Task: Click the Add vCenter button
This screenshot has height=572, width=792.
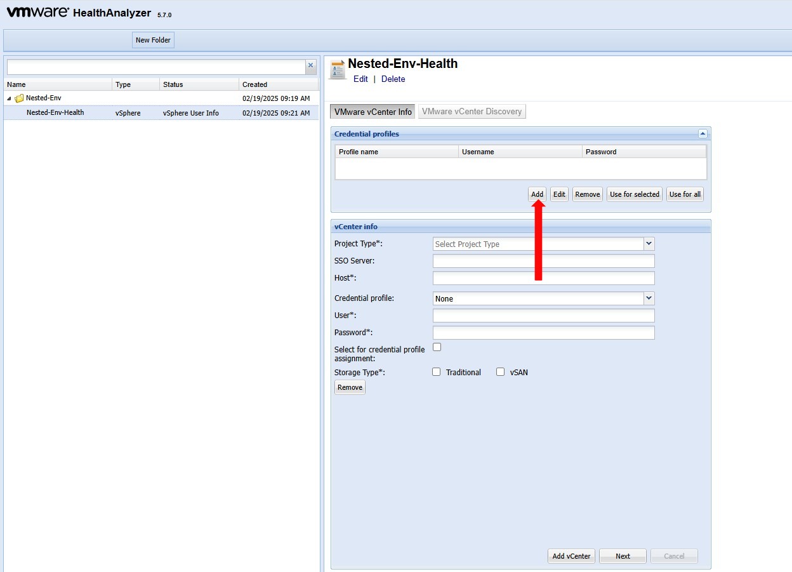Action: 572,556
